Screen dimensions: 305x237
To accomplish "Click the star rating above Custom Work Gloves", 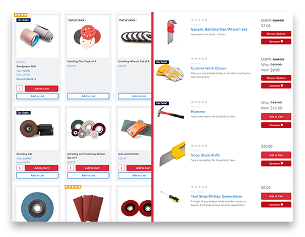I will point(199,59).
